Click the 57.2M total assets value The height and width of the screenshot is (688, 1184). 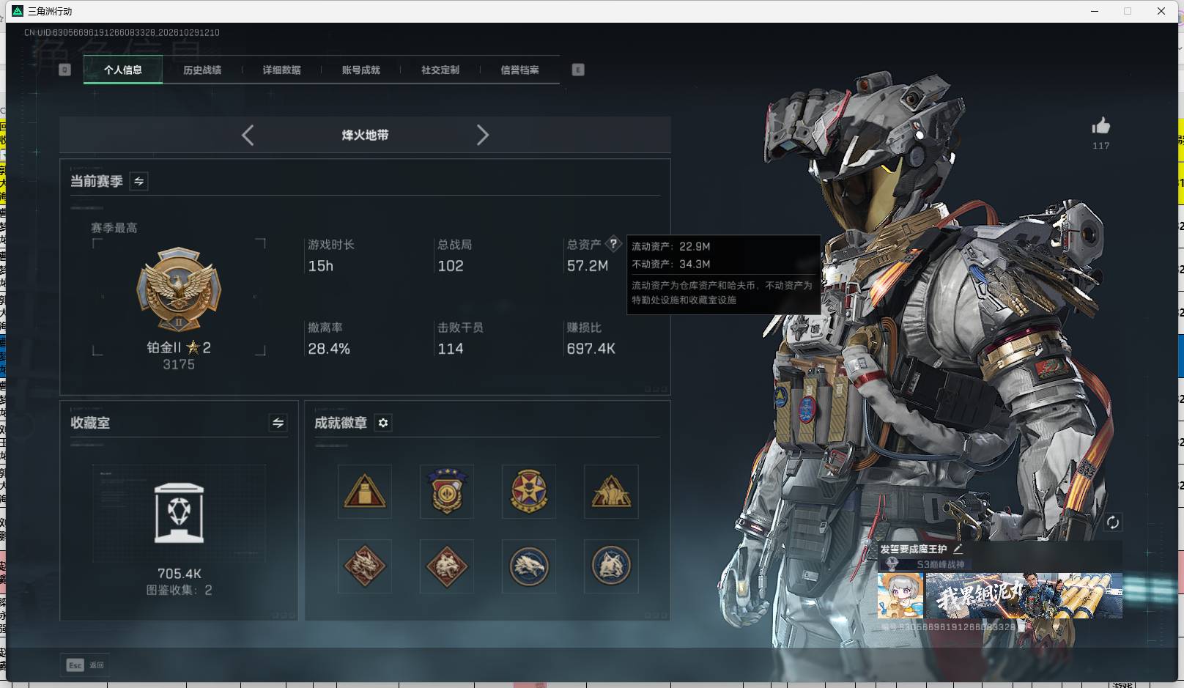[588, 266]
